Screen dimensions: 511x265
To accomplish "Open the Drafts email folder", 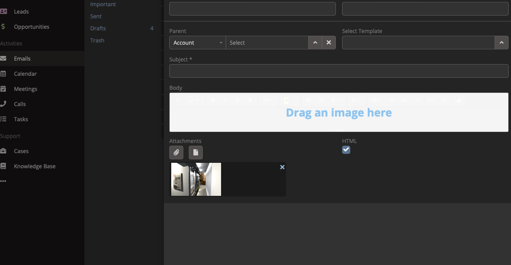I will click(x=98, y=28).
